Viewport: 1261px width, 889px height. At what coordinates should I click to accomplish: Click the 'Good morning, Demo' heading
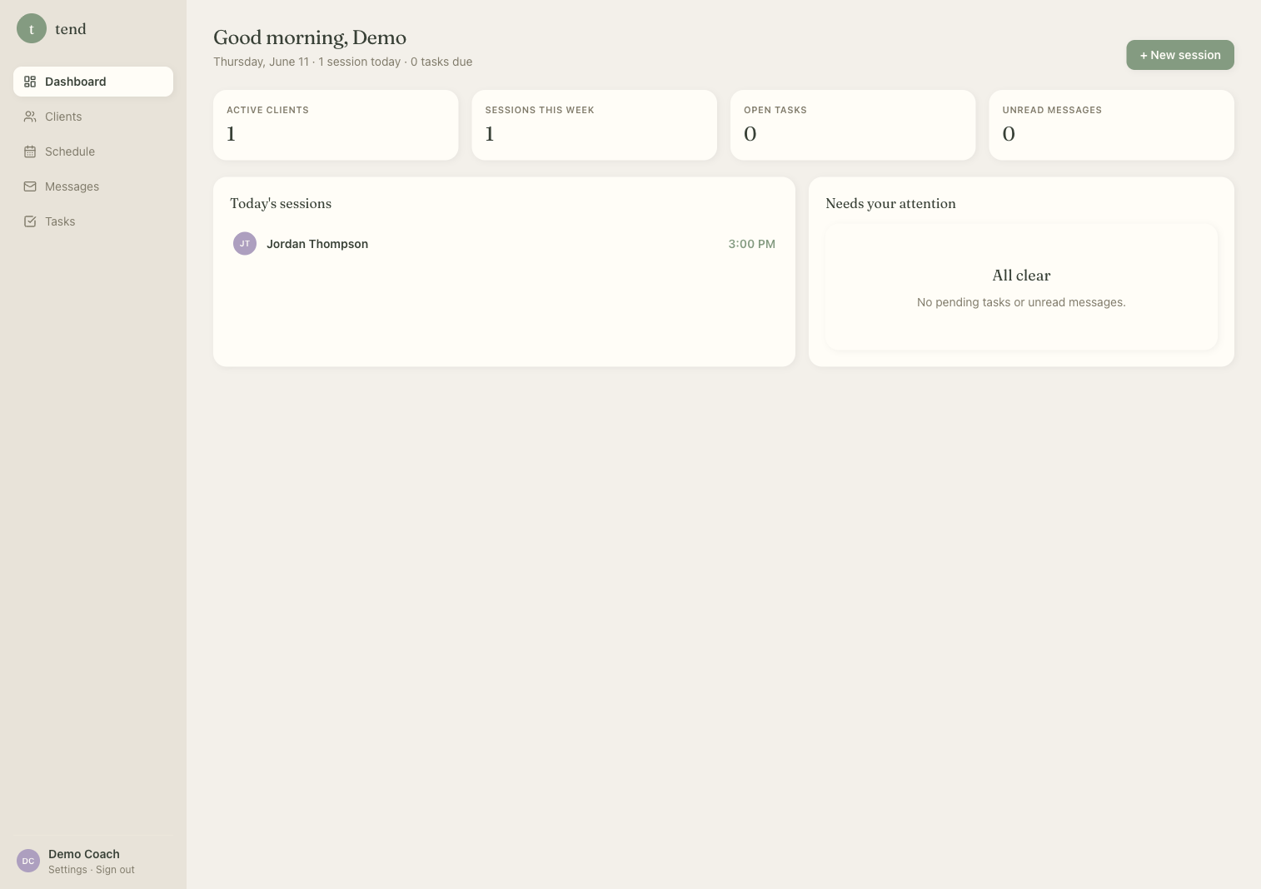[310, 37]
